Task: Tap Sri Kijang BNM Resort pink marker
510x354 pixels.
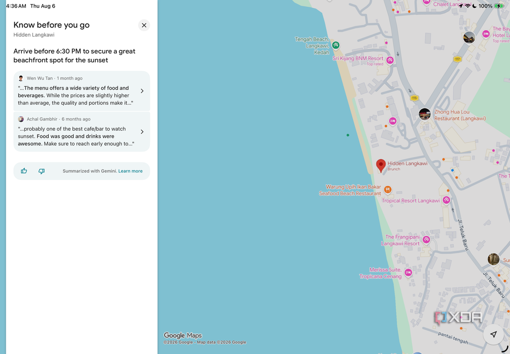Action: pyautogui.click(x=390, y=60)
